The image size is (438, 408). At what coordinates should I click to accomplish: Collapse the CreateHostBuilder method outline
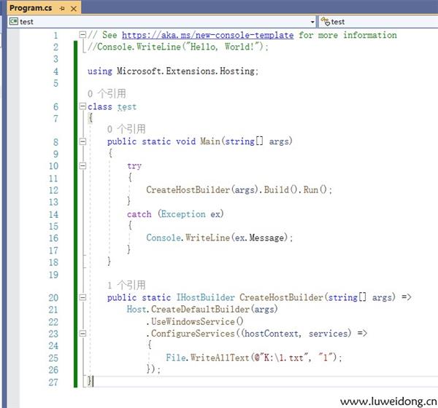point(82,298)
